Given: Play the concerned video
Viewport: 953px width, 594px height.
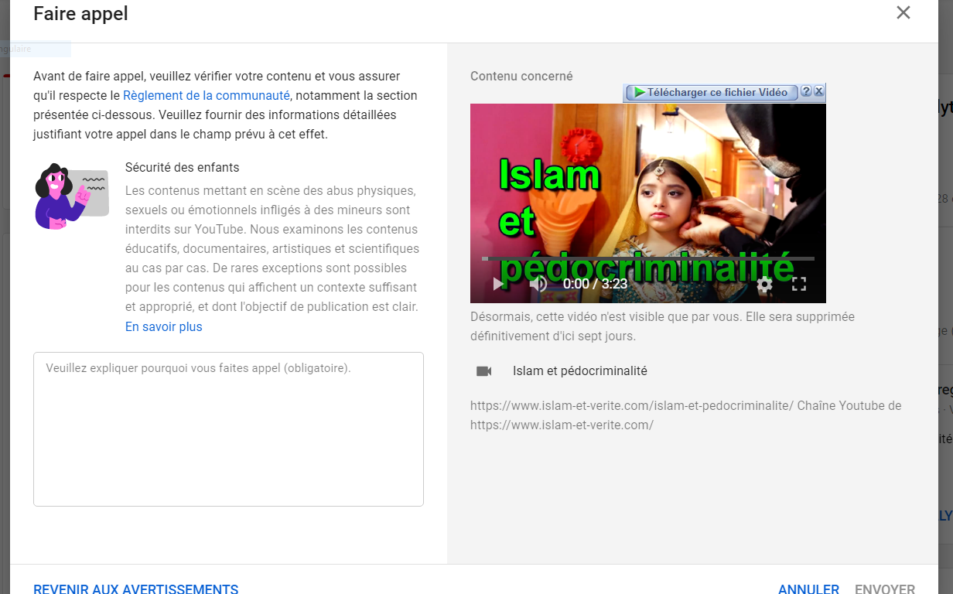Looking at the screenshot, I should tap(499, 284).
